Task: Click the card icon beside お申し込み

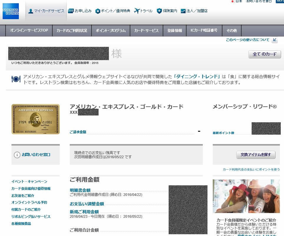Action: pos(71,11)
